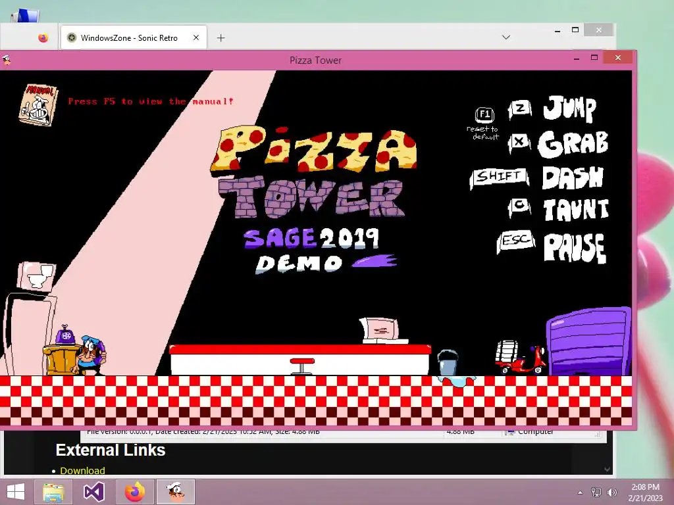
Task: Select the ESC key binding for Pause
Action: pyautogui.click(x=515, y=241)
